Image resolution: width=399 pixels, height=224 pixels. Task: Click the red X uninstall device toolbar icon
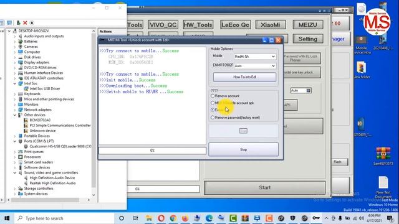pyautogui.click(x=25, y=22)
